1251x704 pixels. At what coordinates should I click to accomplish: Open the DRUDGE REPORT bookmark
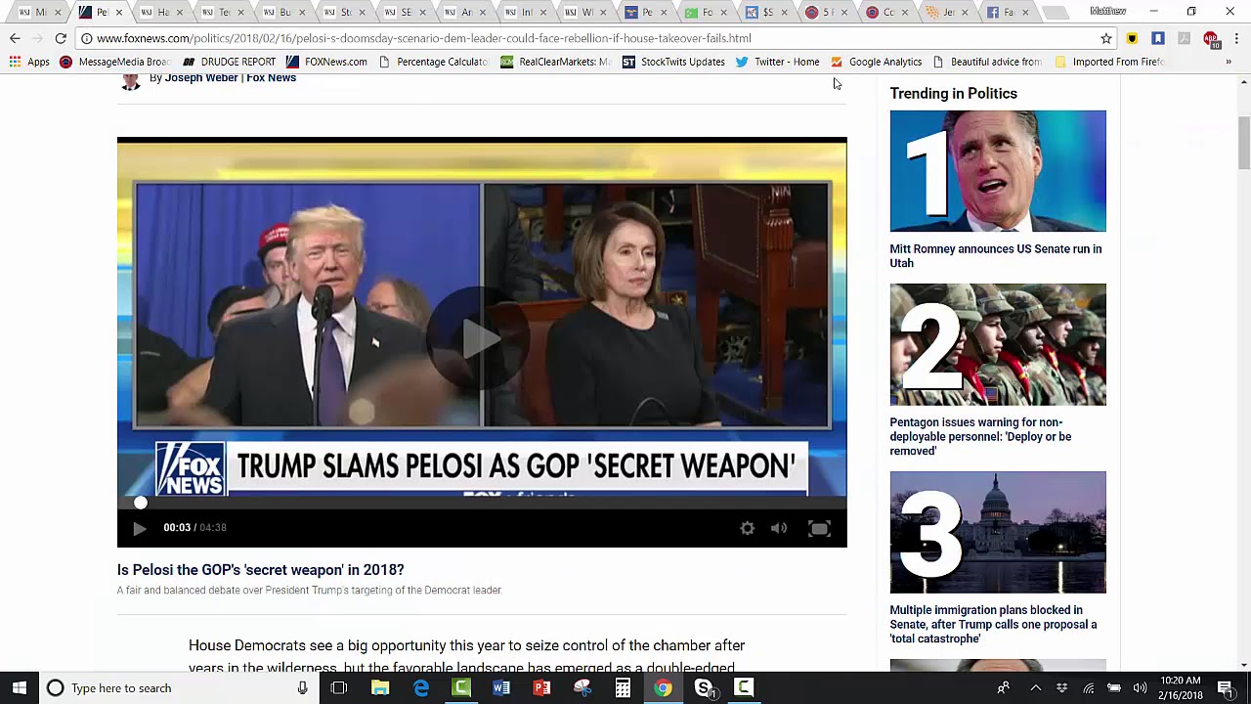[230, 62]
